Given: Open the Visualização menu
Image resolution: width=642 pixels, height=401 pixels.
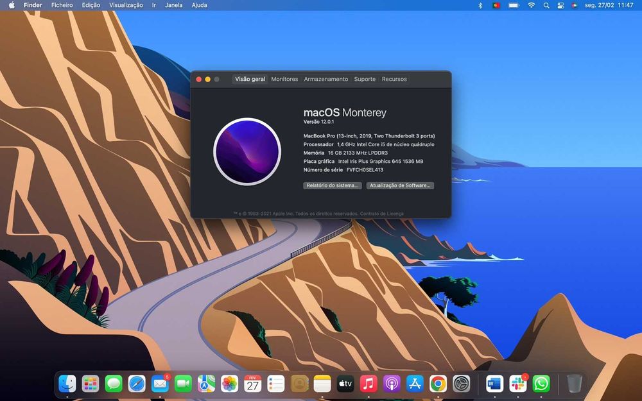Looking at the screenshot, I should point(126,5).
